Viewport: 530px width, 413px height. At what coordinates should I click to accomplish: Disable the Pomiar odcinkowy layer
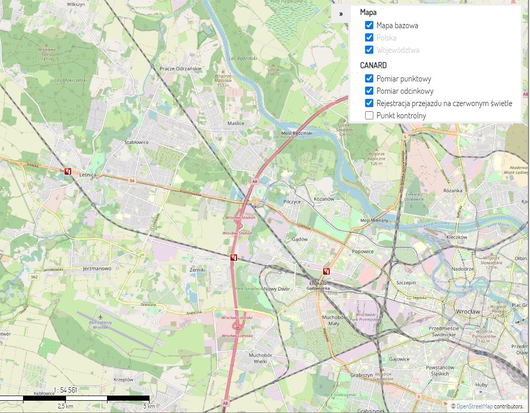point(369,91)
